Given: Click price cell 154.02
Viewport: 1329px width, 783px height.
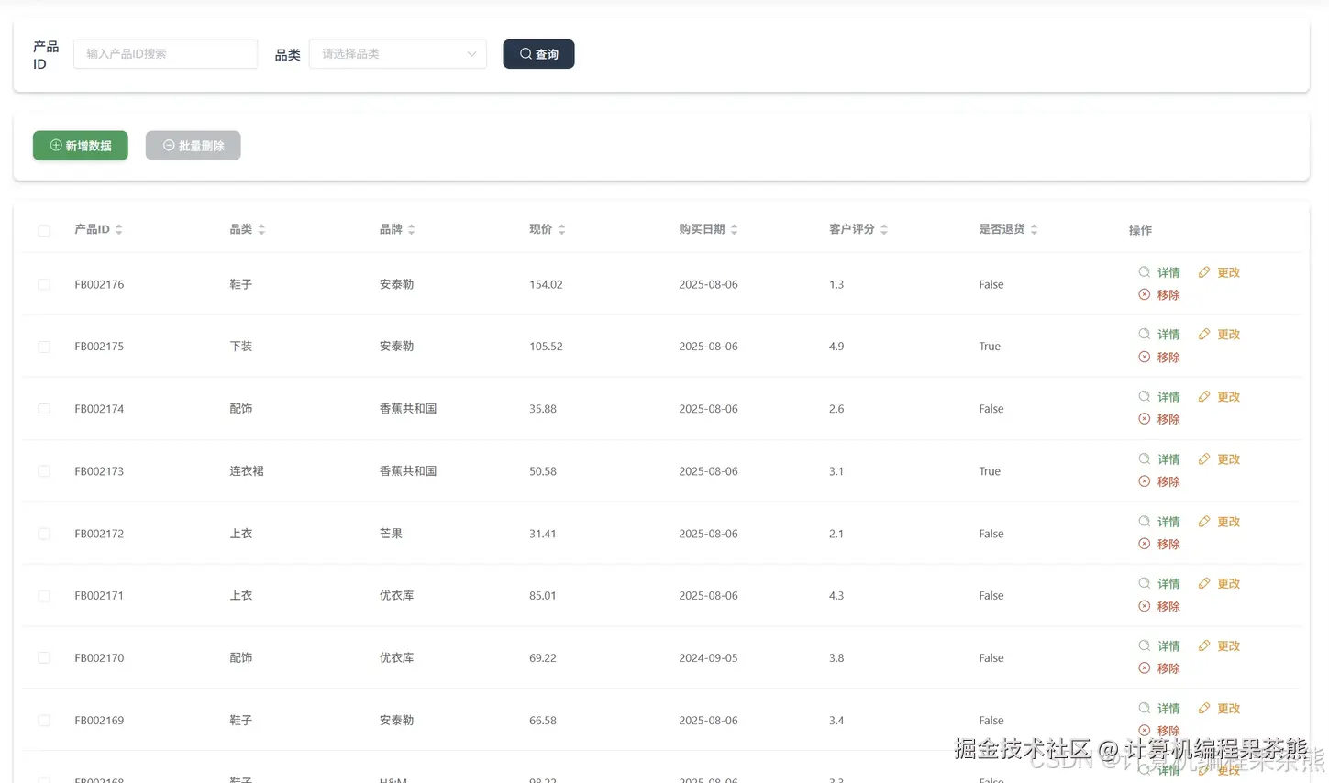Looking at the screenshot, I should [546, 285].
